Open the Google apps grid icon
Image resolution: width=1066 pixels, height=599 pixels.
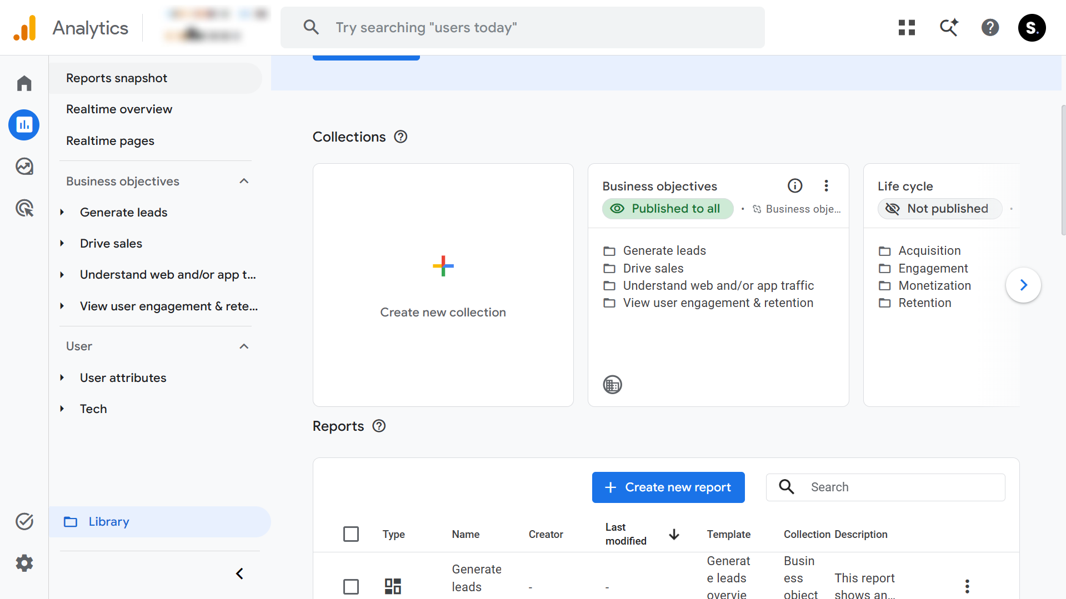pos(907,28)
